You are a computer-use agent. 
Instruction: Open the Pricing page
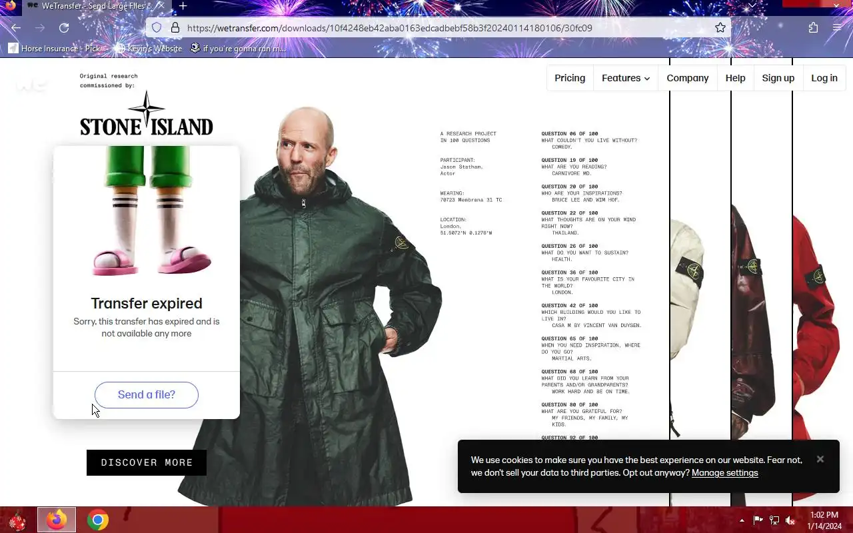[570, 78]
